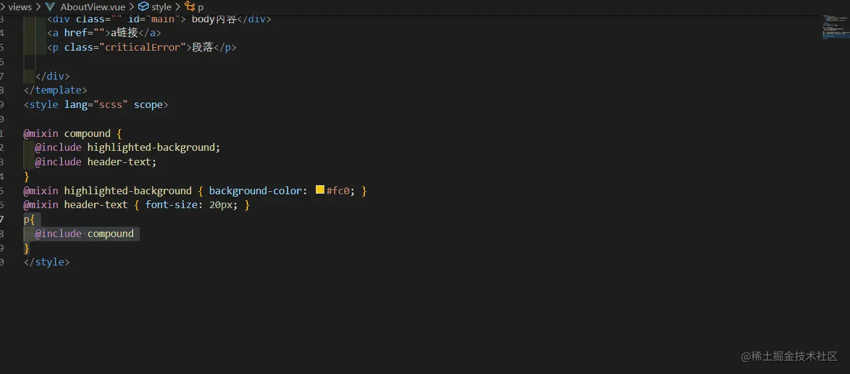850x374 pixels.
Task: Click the color swatch next to #fc0
Action: (x=320, y=189)
